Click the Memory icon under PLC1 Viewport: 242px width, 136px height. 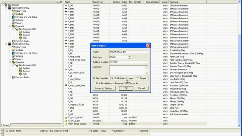[x=13, y=23]
